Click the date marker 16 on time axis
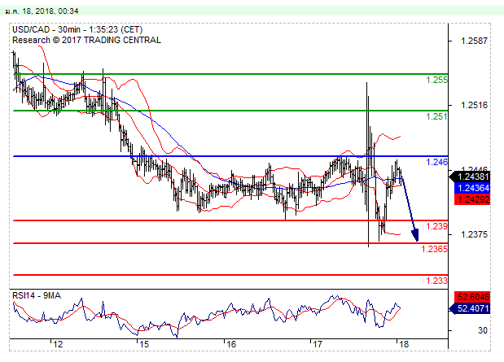 click(231, 344)
